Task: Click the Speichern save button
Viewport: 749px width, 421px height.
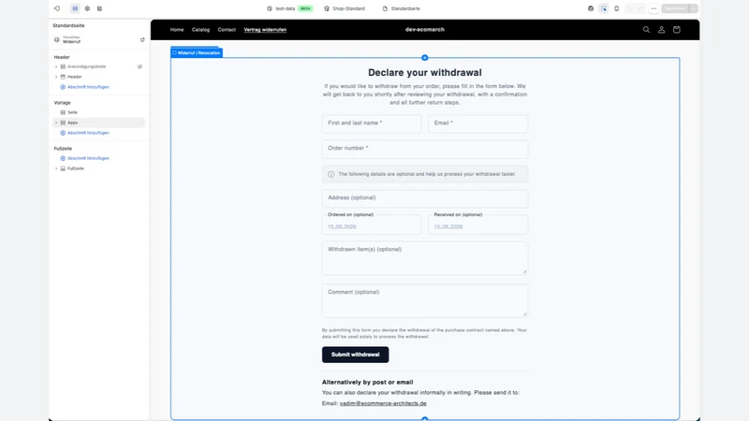Action: (x=675, y=8)
